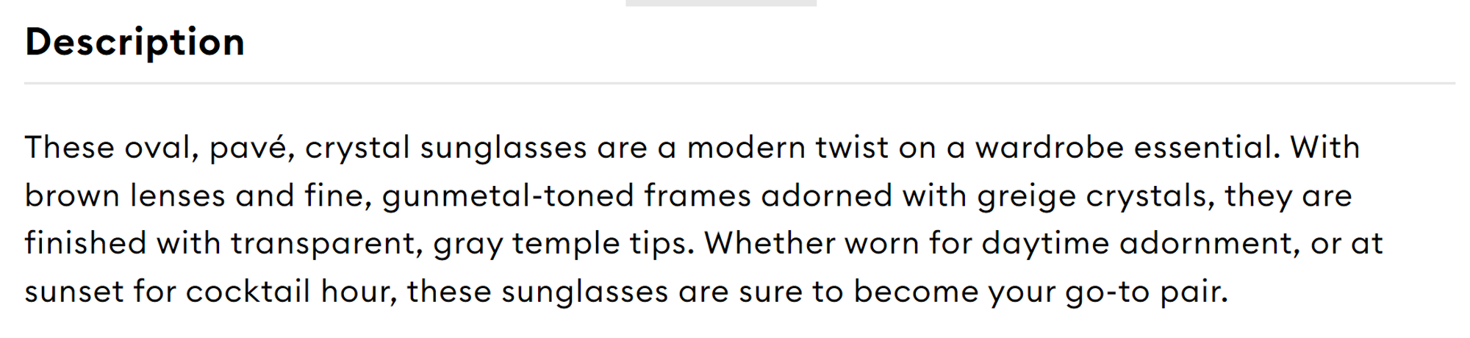Click the word "sunglasses" in the first line
The image size is (1470, 338).
[x=503, y=148]
